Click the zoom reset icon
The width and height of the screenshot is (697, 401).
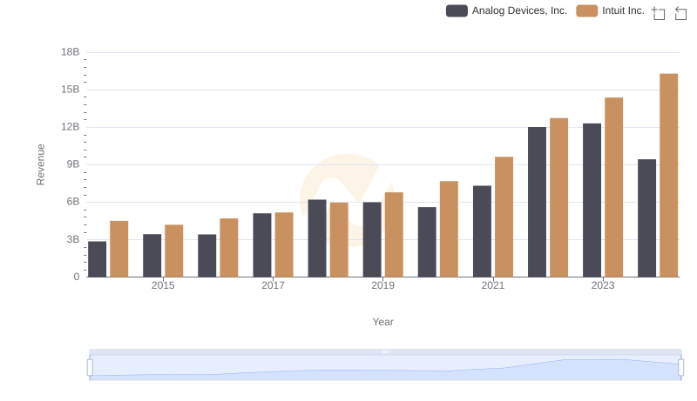click(680, 13)
